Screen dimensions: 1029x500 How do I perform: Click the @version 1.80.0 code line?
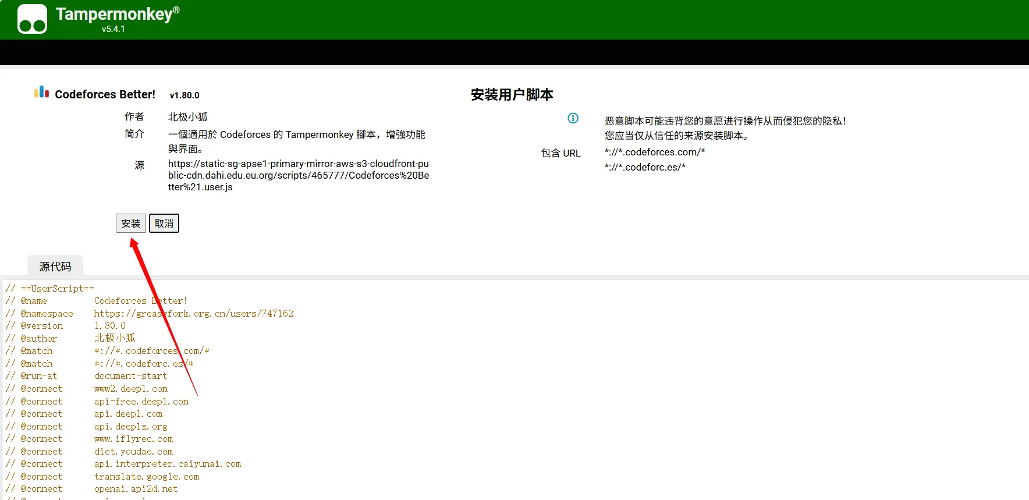[66, 326]
